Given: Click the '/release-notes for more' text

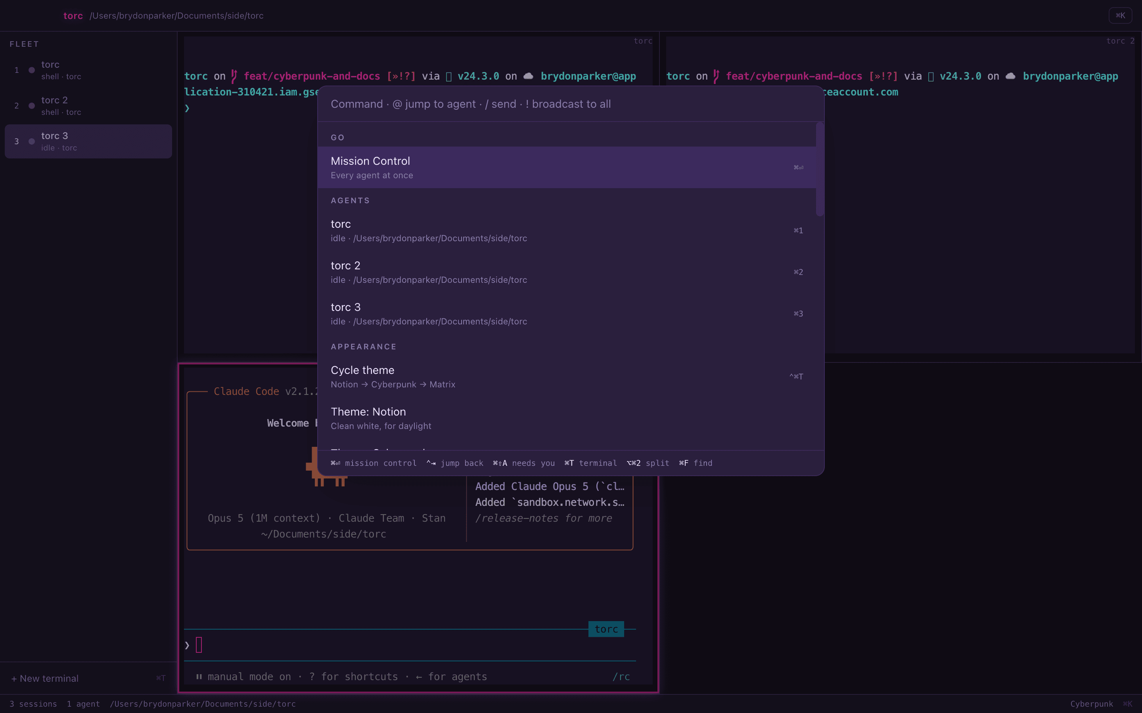Looking at the screenshot, I should pos(544,518).
